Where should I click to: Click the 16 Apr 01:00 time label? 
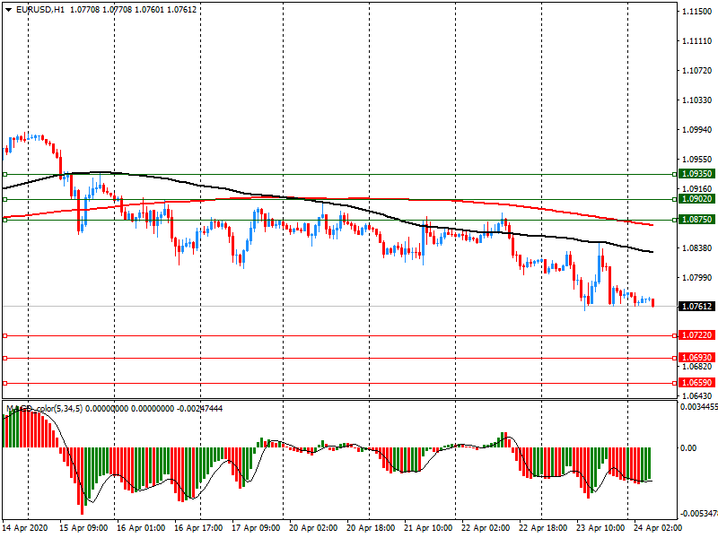(141, 528)
